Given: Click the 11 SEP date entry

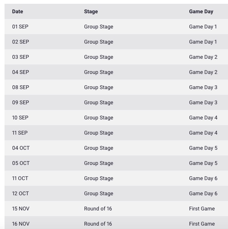Looking at the screenshot, I should tap(20, 133).
